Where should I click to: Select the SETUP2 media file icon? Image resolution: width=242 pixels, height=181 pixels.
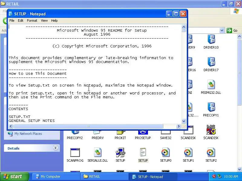point(211,152)
